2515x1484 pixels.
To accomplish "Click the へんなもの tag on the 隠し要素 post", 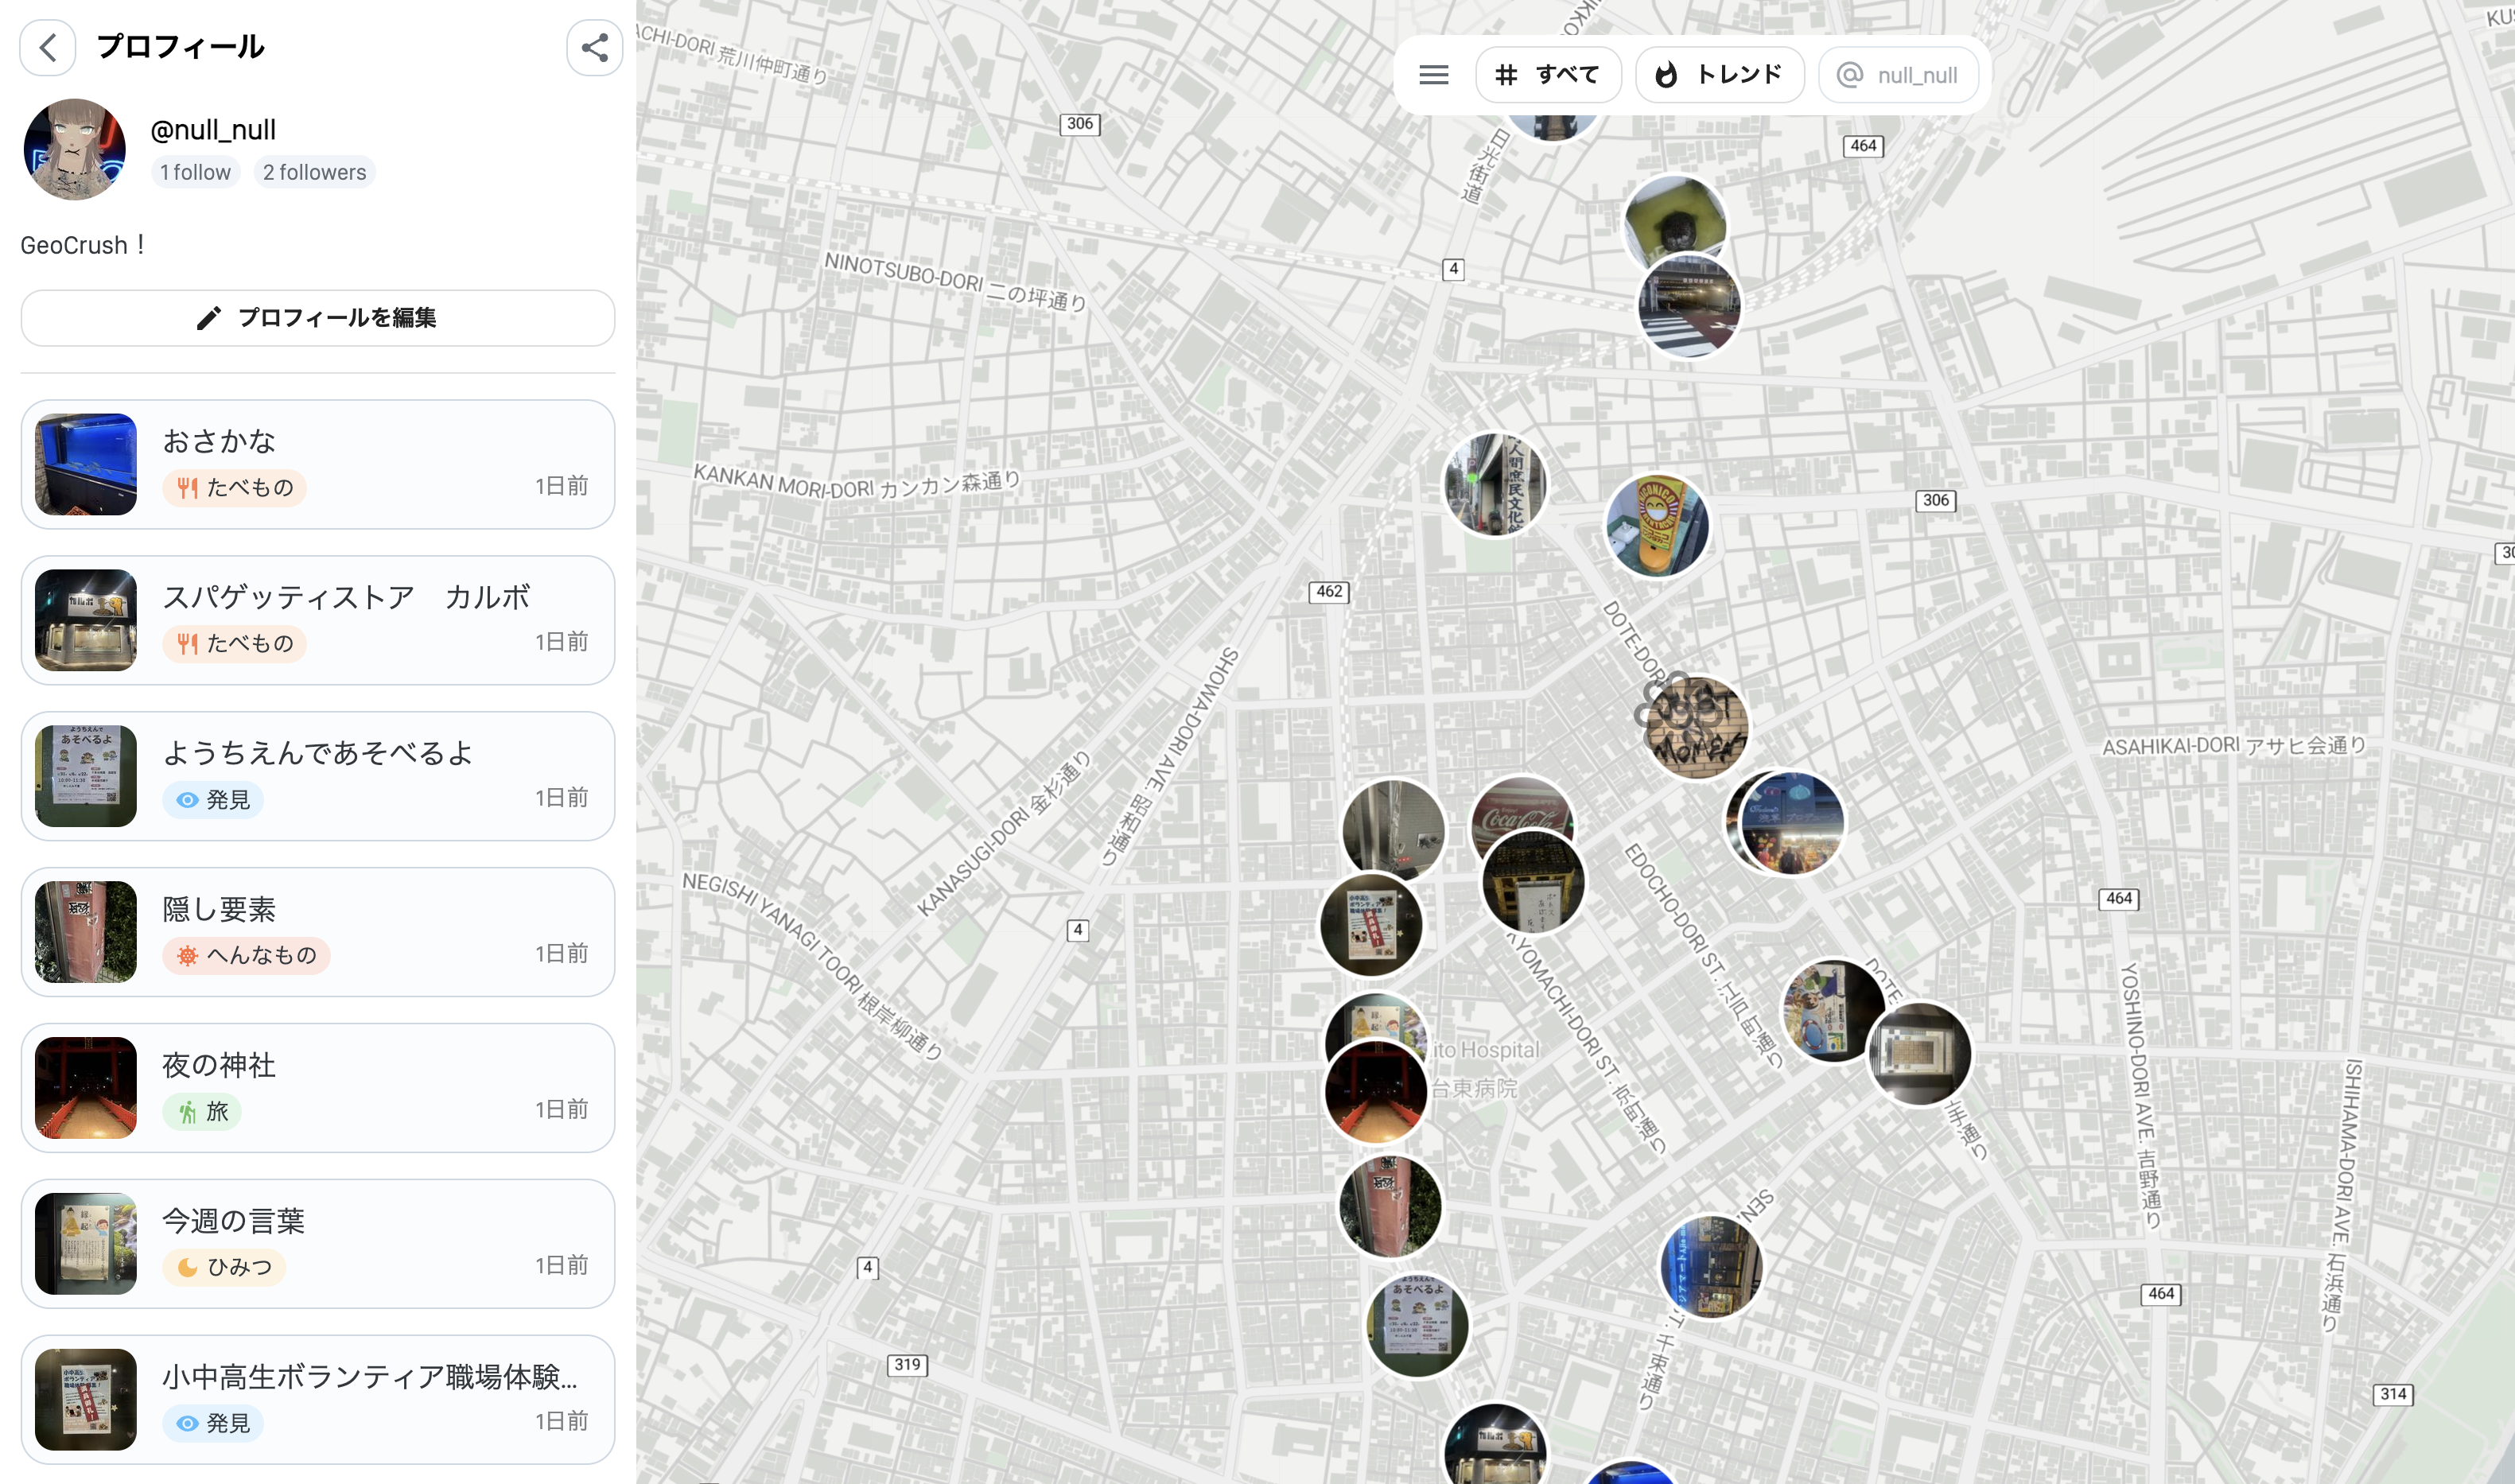I will pos(246,955).
